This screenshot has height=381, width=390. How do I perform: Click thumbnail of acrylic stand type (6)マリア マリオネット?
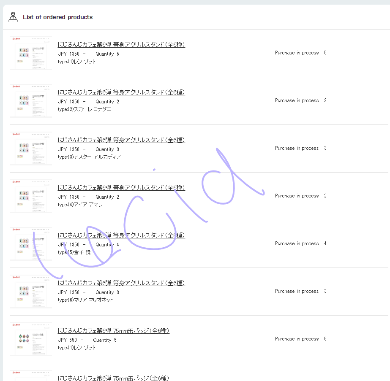pyautogui.click(x=31, y=292)
